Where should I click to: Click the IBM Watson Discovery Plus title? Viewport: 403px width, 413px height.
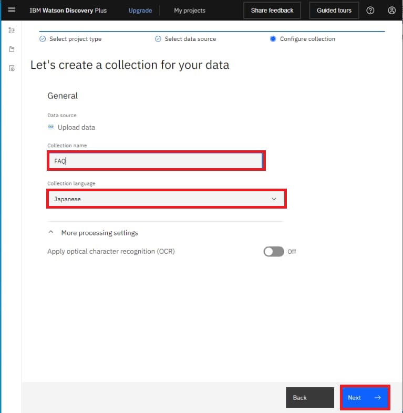click(68, 11)
